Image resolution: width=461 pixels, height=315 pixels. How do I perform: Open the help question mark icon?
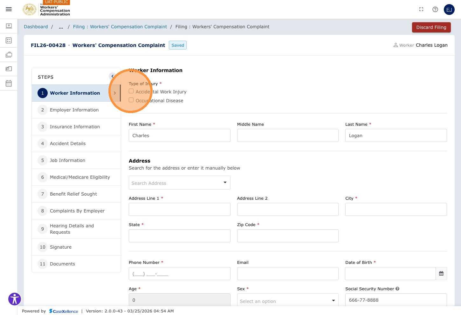coord(435,10)
